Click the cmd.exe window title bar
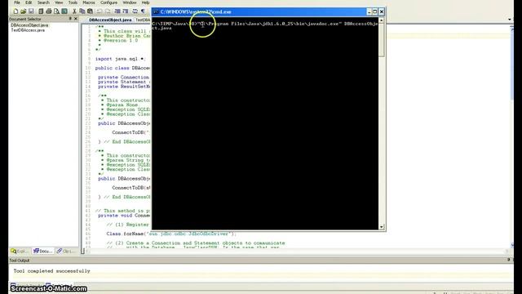This screenshot has height=294, width=522. (x=268, y=11)
